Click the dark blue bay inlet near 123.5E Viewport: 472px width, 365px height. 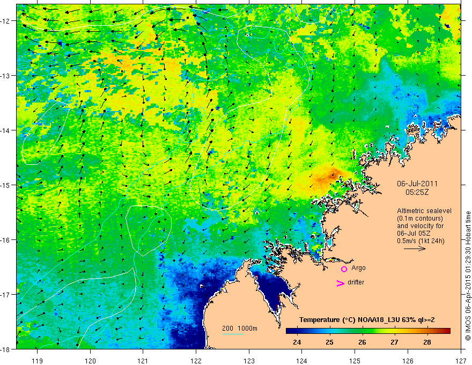(x=274, y=289)
